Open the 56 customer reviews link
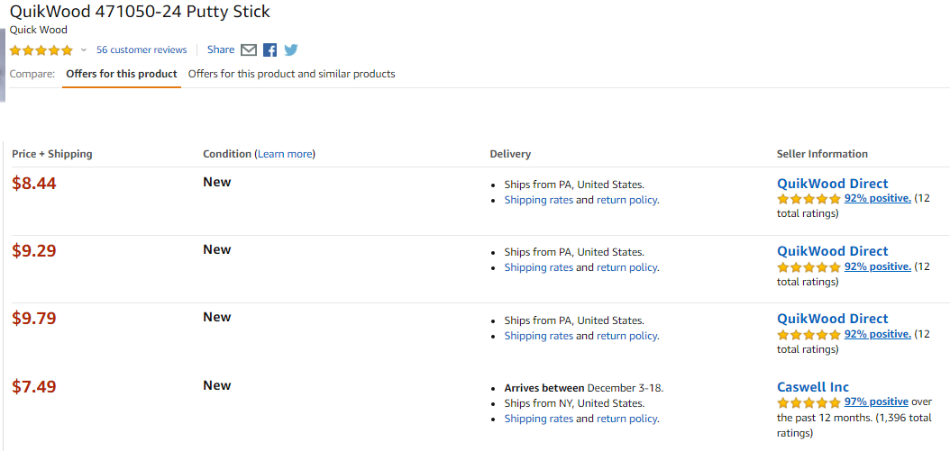This screenshot has width=950, height=451. pos(142,50)
